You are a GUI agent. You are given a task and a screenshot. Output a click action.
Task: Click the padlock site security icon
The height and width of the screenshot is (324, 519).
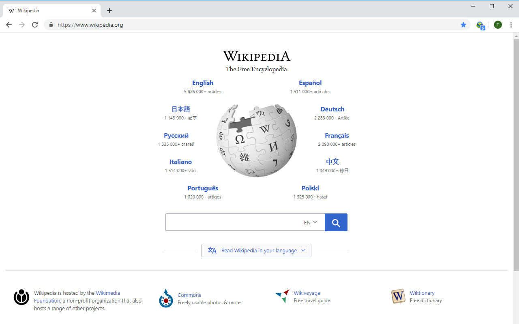[51, 25]
